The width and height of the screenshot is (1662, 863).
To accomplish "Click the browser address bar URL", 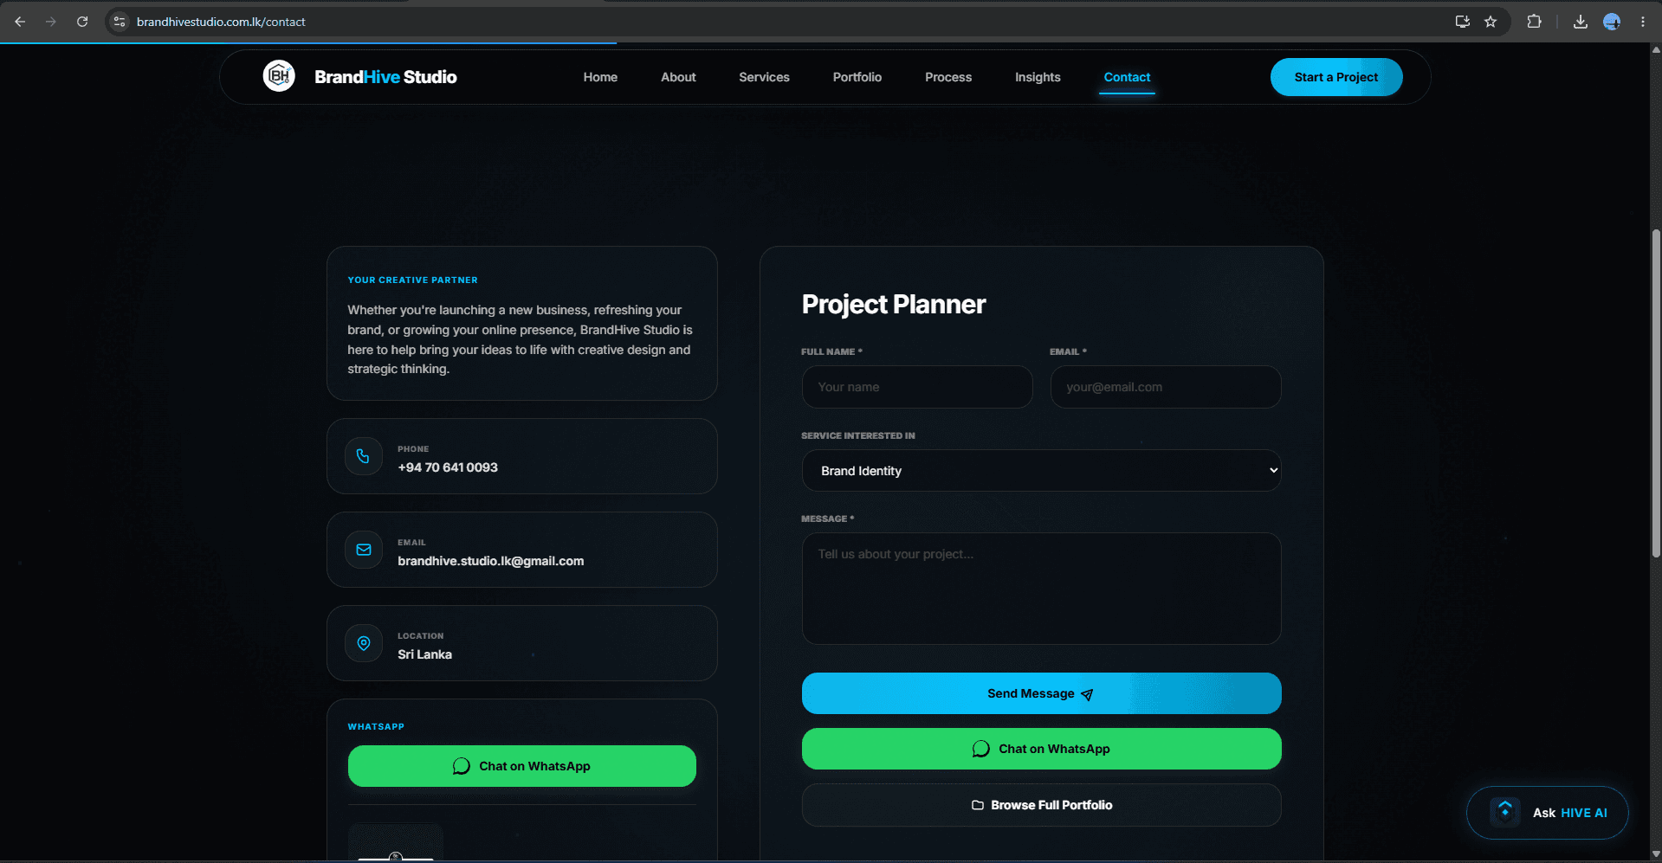I will pos(221,22).
